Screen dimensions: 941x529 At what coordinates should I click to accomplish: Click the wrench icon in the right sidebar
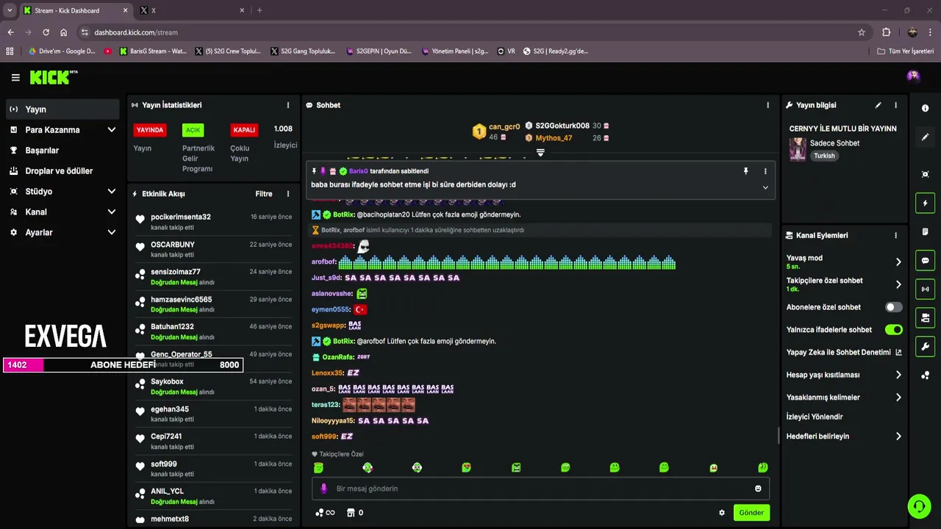coord(925,346)
